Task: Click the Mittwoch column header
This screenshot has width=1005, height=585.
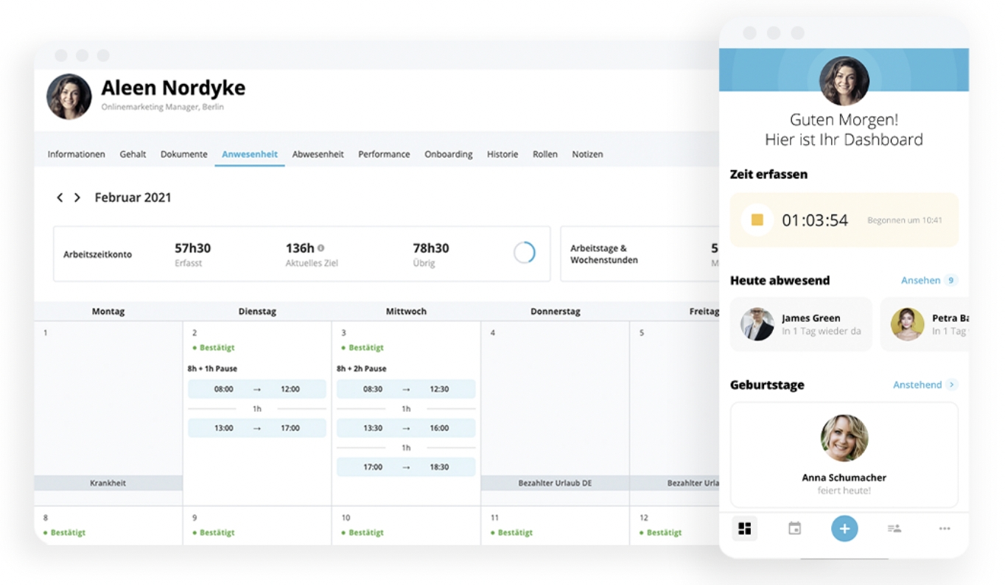Action: [406, 312]
